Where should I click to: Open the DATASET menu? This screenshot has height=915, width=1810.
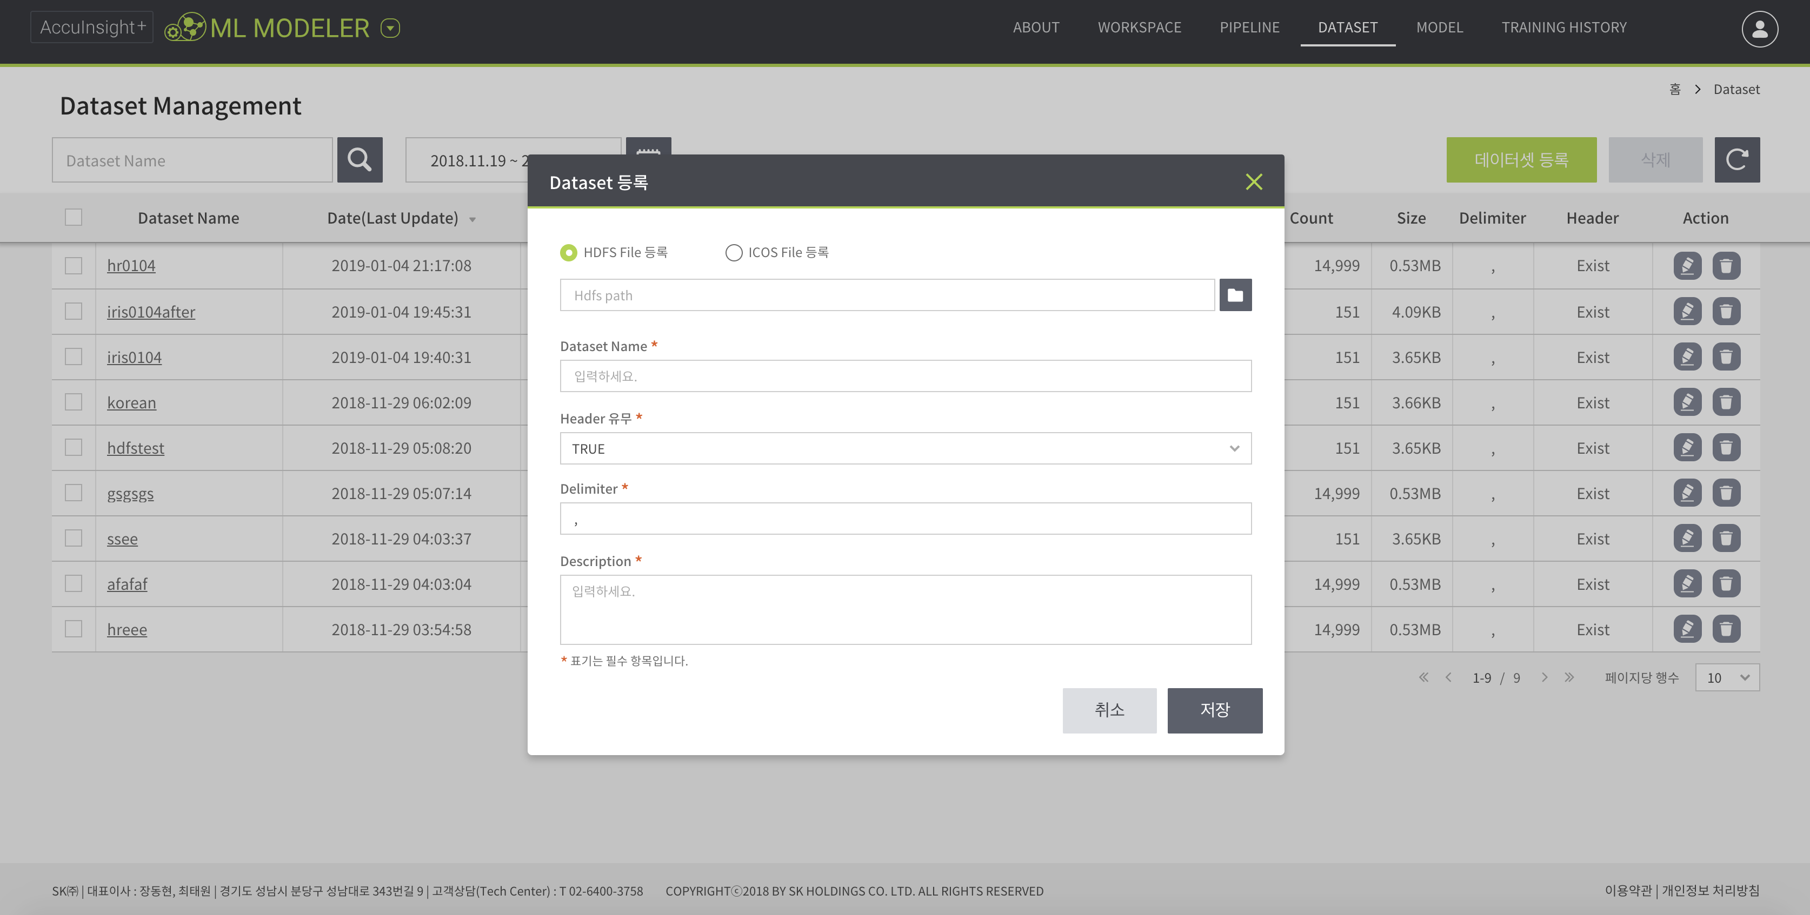pyautogui.click(x=1348, y=28)
